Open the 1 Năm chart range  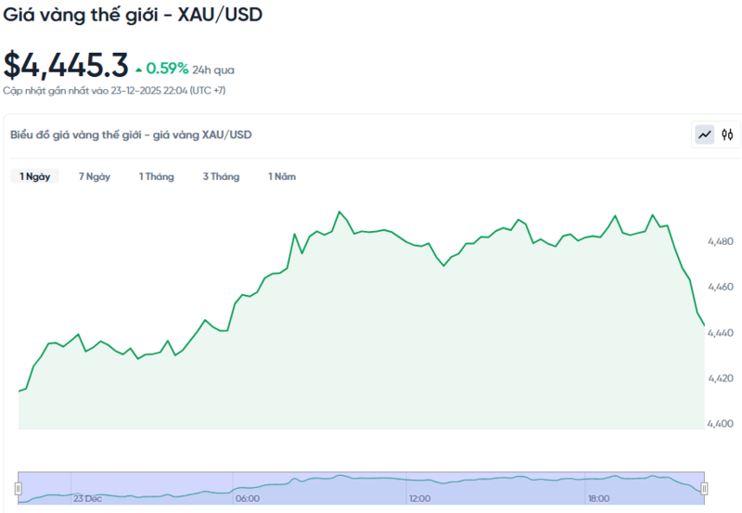282,176
